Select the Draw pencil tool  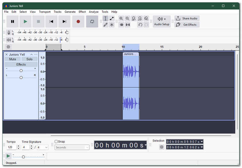click(x=105, y=25)
